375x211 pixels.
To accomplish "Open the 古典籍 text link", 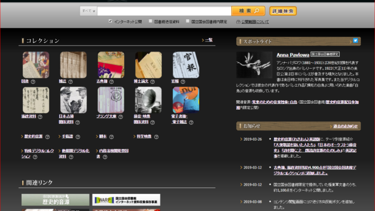I will click(x=102, y=81).
